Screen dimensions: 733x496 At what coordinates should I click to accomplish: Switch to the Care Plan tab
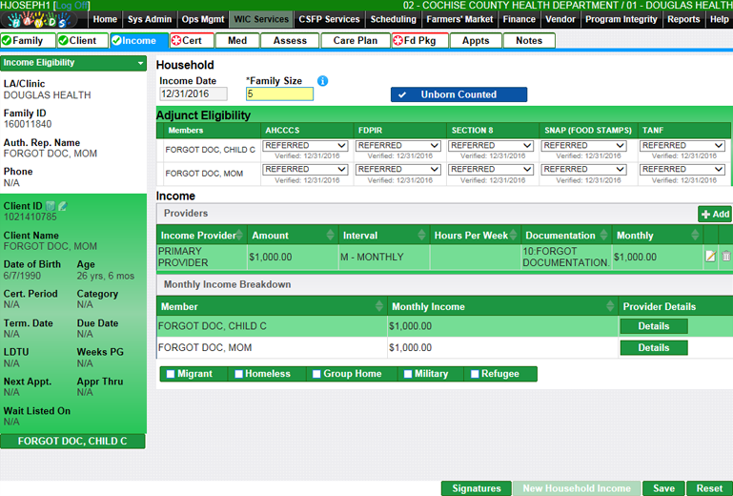[x=355, y=40]
